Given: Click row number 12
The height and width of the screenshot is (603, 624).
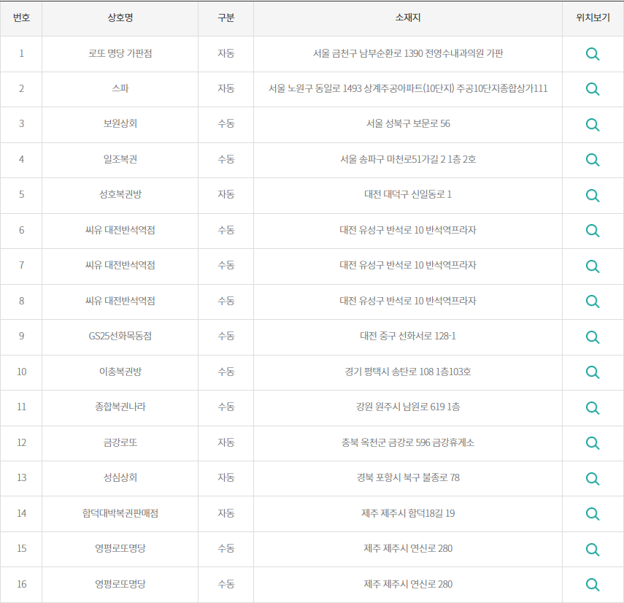Looking at the screenshot, I should tap(21, 443).
